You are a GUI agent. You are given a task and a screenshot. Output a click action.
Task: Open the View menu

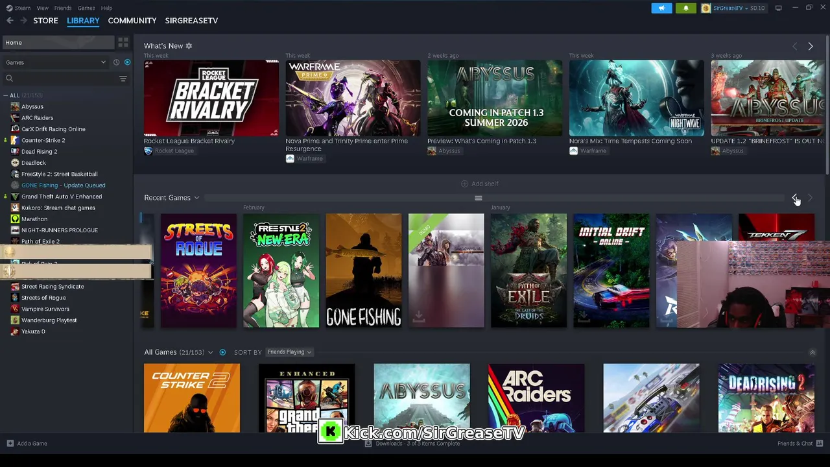click(x=42, y=8)
